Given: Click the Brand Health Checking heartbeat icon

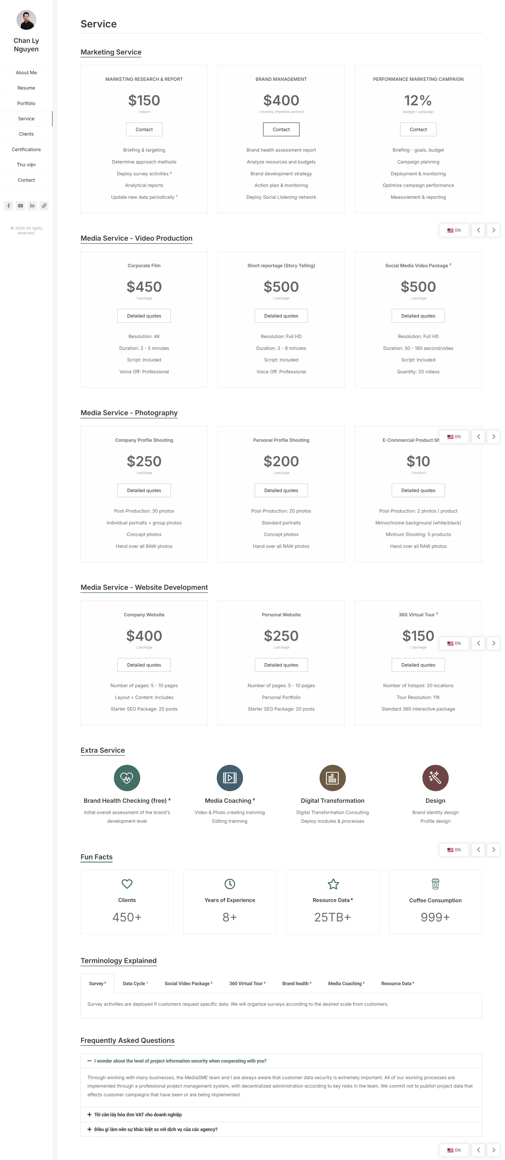Looking at the screenshot, I should pos(127,778).
